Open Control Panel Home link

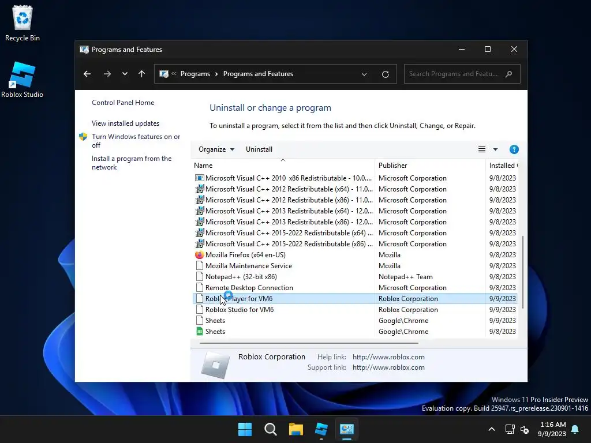(x=123, y=103)
